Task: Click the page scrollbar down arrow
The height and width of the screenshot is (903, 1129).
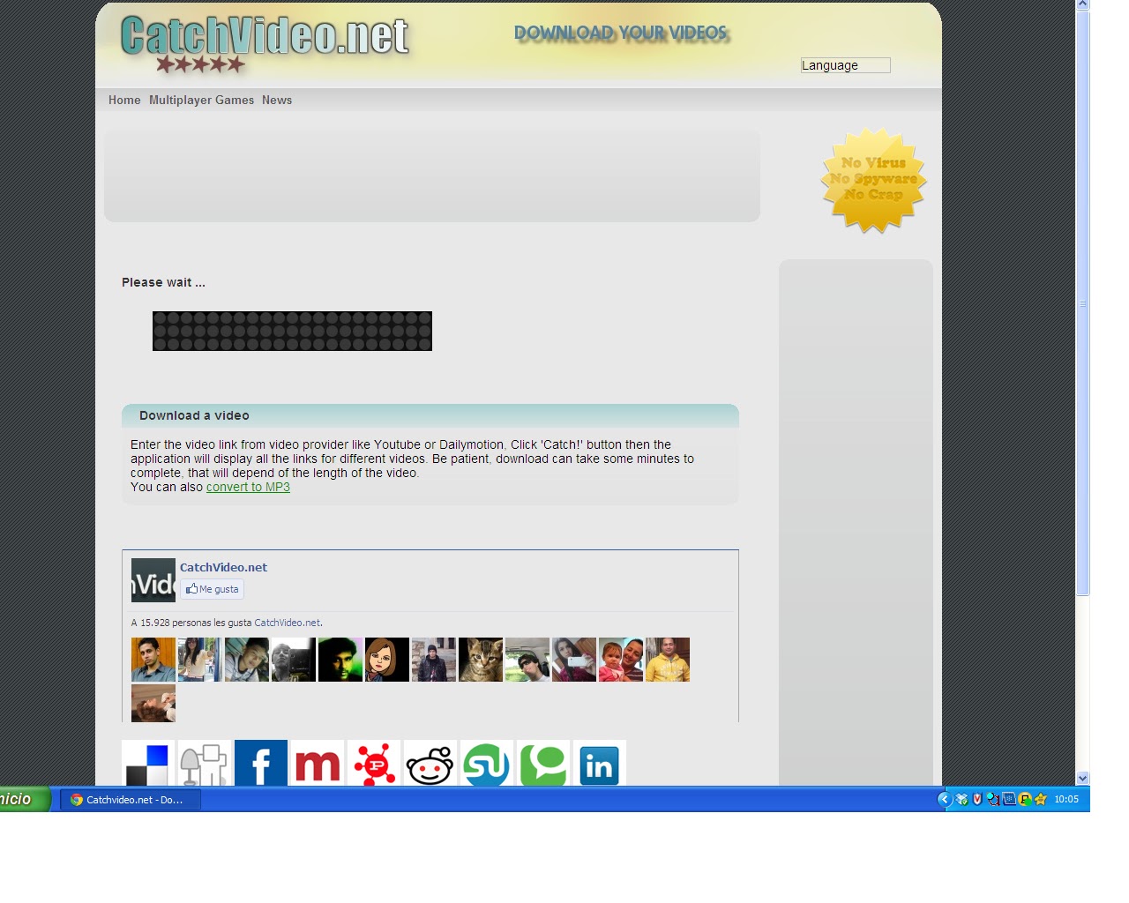Action: [x=1082, y=778]
